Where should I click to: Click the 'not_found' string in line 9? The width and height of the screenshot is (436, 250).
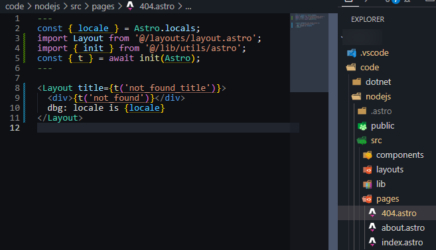coord(117,98)
